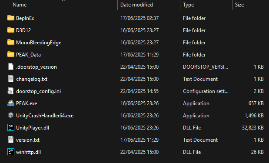Click the UnityCrashHandler64.exe Unity icon
269x163 pixels.
point(10,115)
